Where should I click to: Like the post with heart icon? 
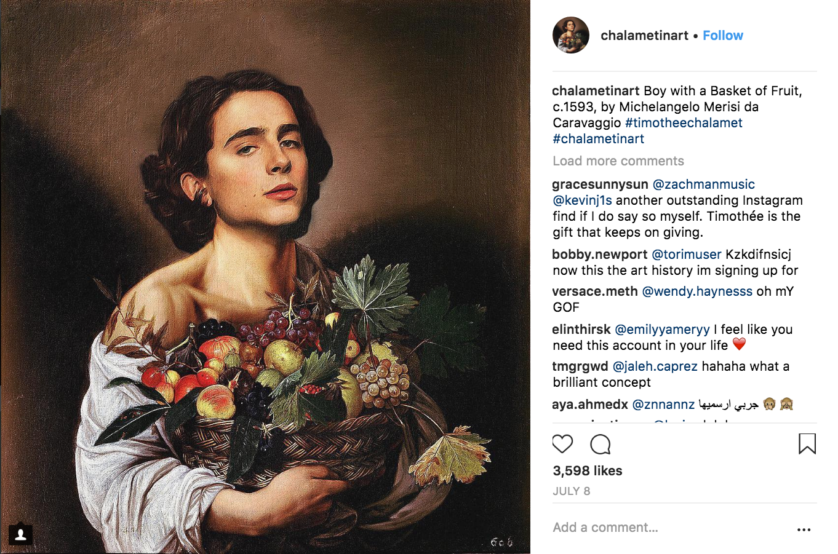[x=562, y=444]
